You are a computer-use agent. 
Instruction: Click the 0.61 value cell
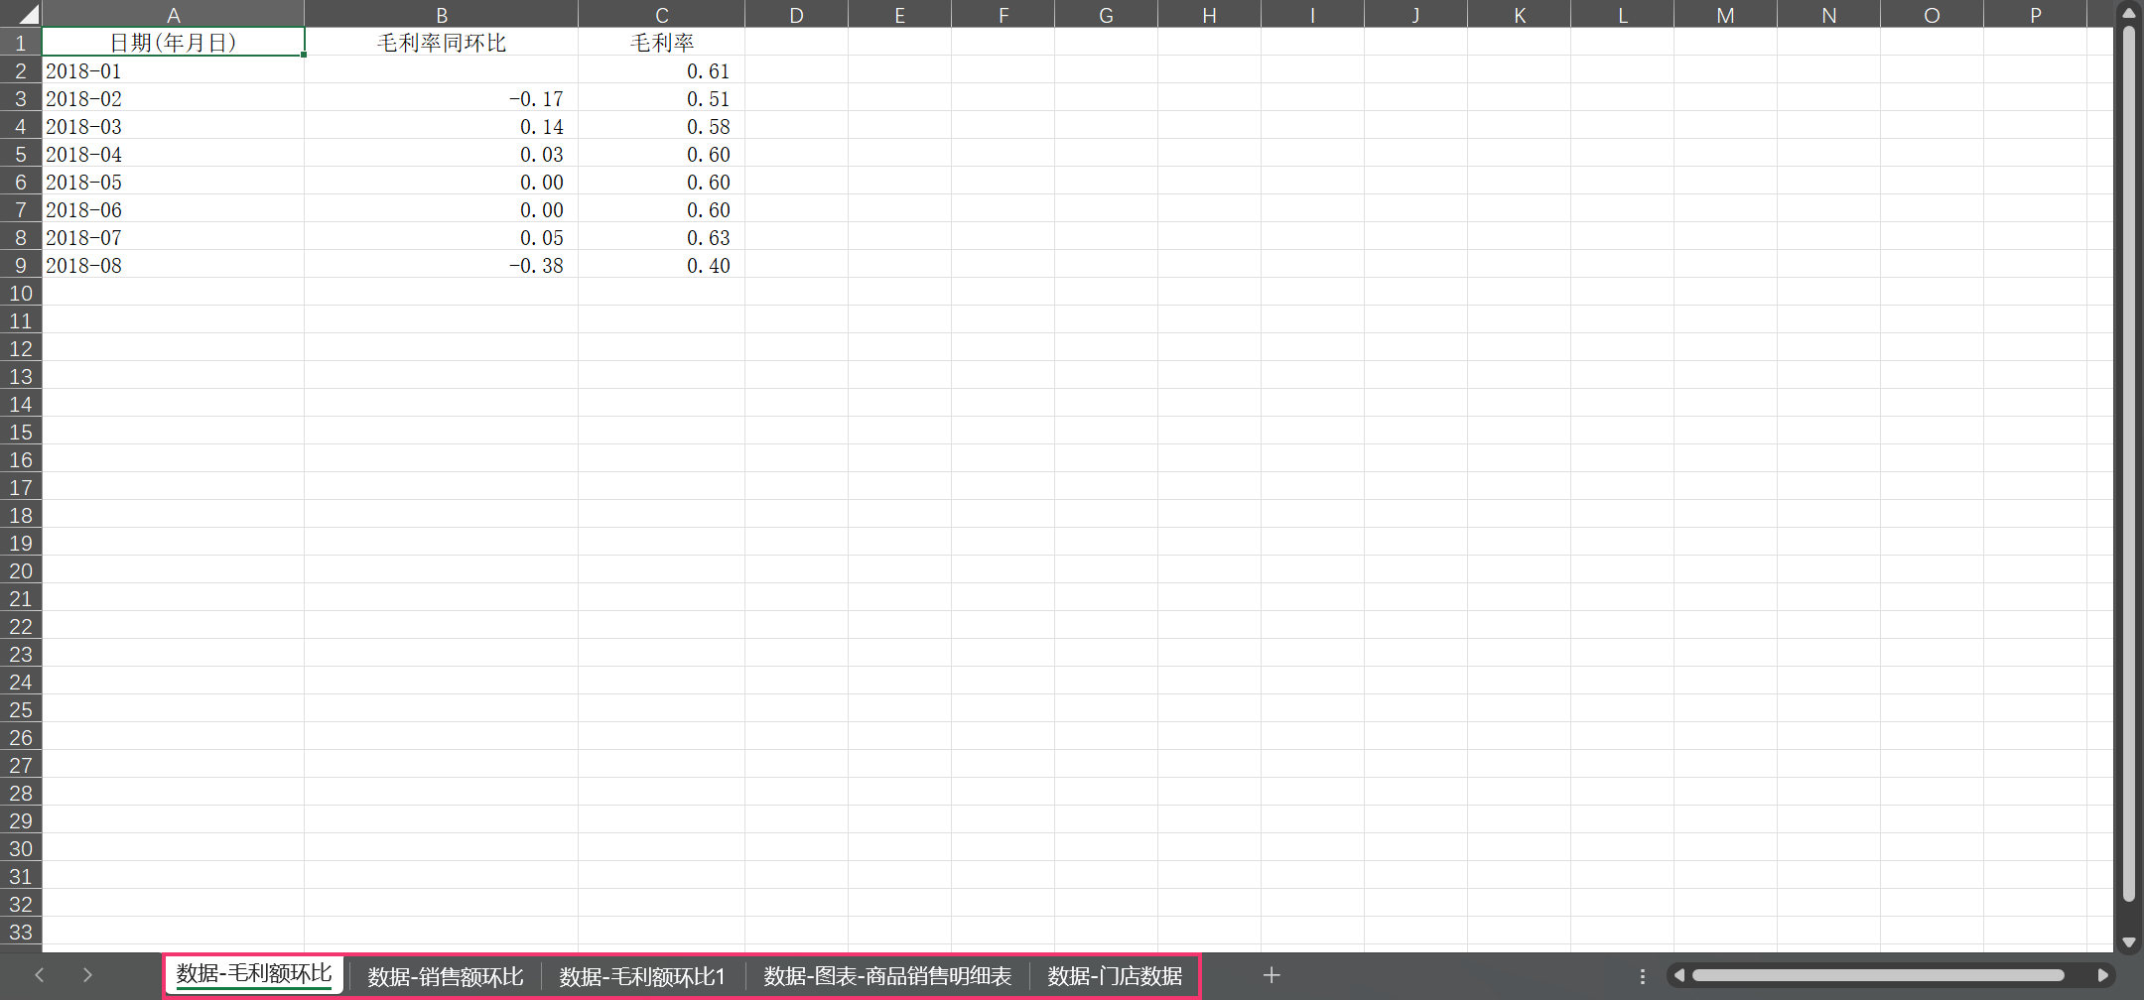(662, 70)
